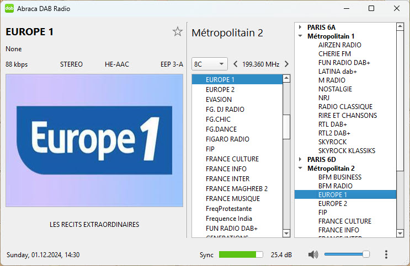Tune to previous frequency with left chevron
The height and width of the screenshot is (266, 410).
point(235,64)
